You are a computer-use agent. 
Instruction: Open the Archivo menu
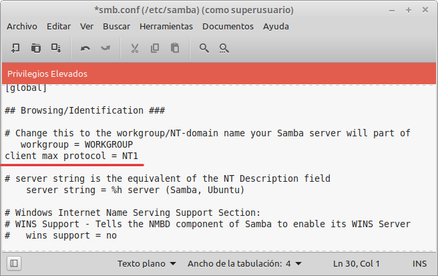coord(22,27)
